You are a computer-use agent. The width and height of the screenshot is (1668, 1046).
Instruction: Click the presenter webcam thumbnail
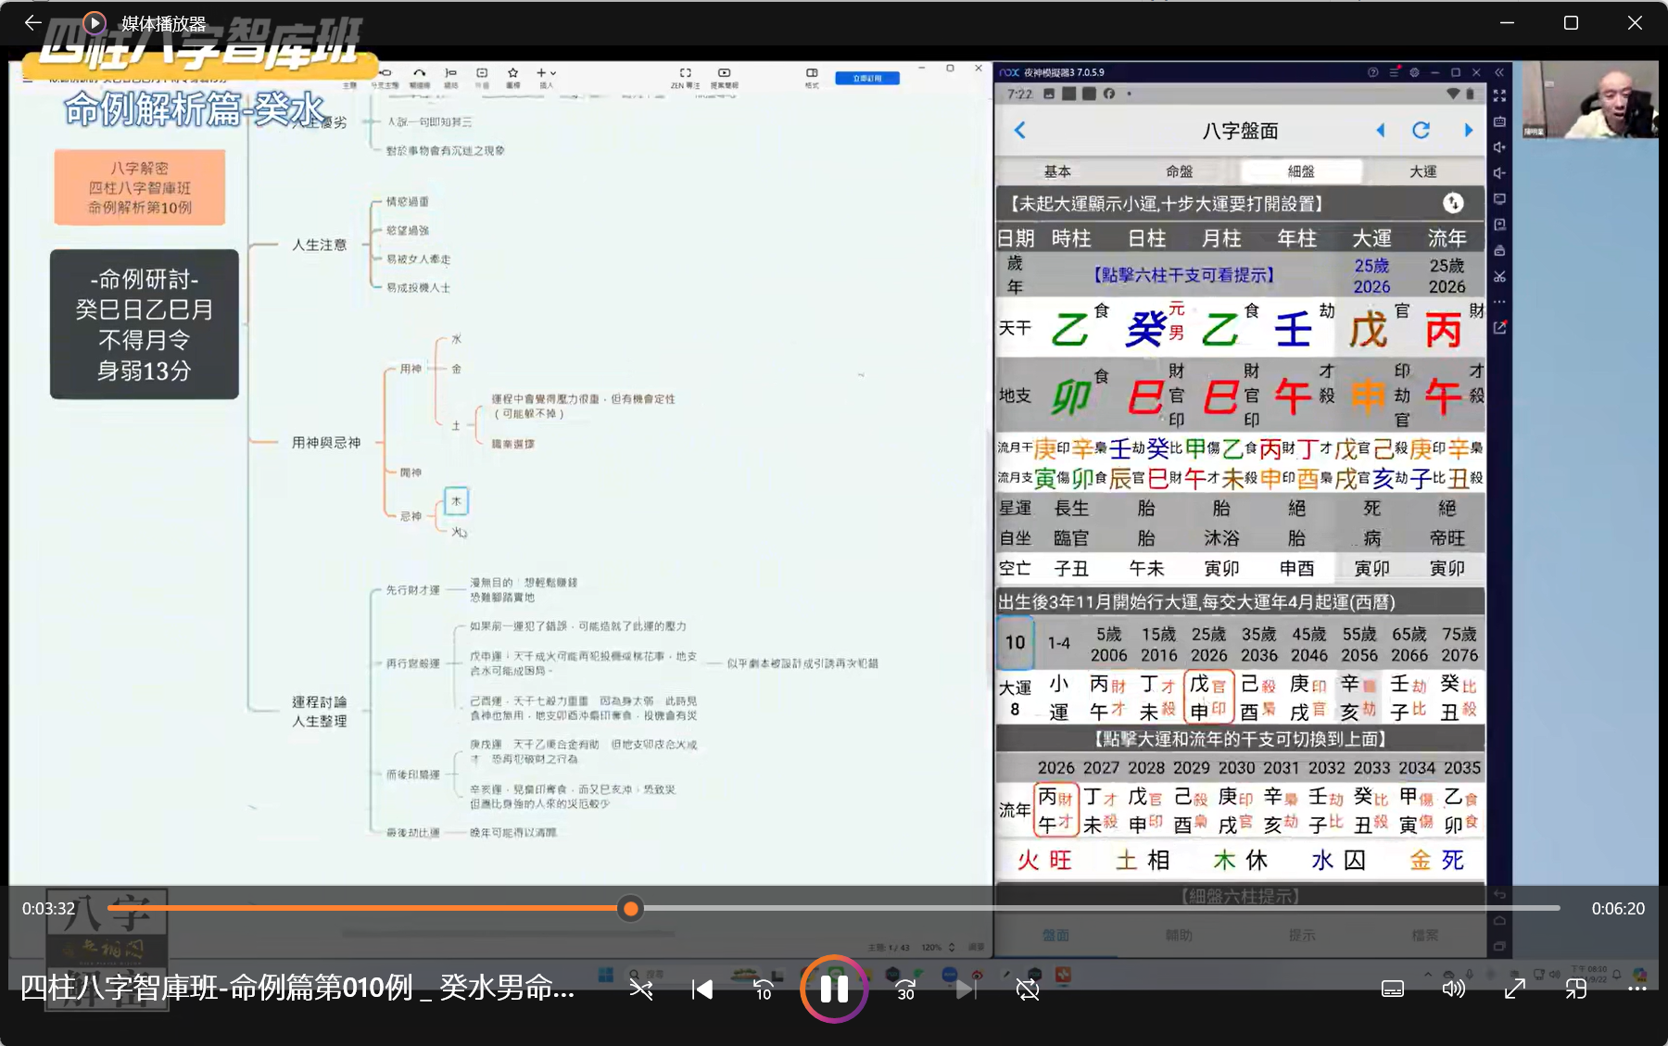(1590, 100)
